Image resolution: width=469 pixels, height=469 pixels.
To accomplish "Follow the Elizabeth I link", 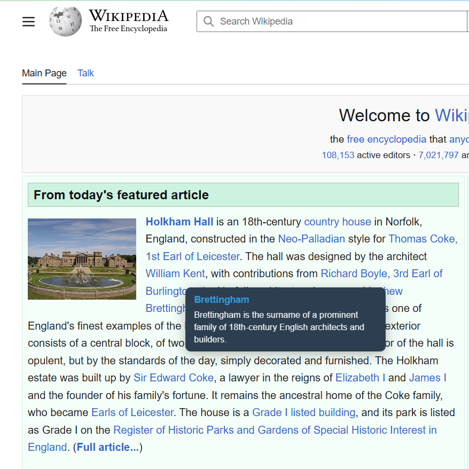I will point(360,378).
